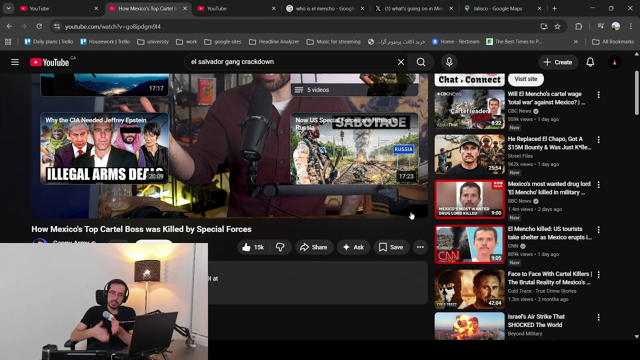Open YouTube notifications bell

click(x=590, y=62)
